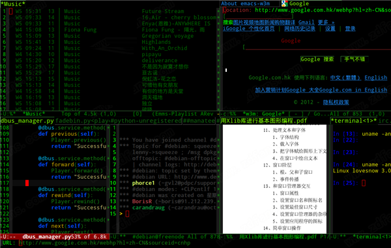Select the deliverance track

click(x=160, y=61)
